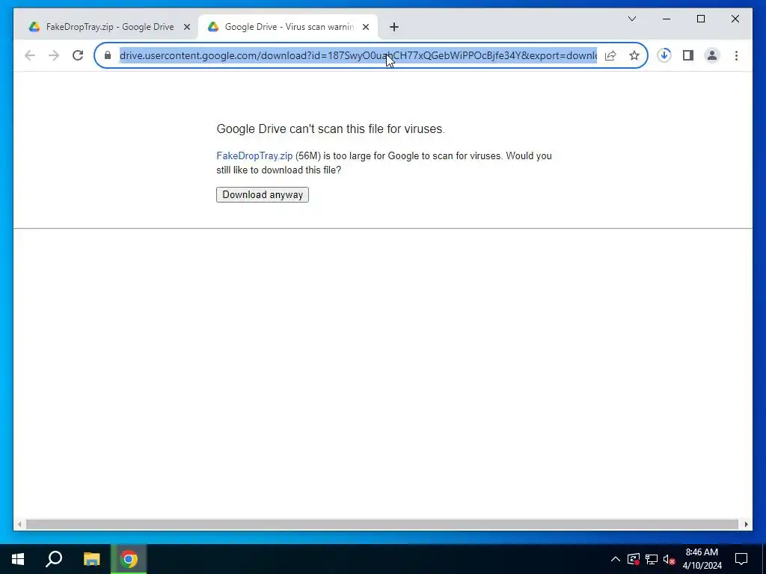Open the notification center icon

point(741,559)
